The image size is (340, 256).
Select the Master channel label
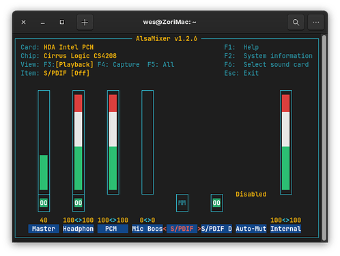(x=44, y=229)
